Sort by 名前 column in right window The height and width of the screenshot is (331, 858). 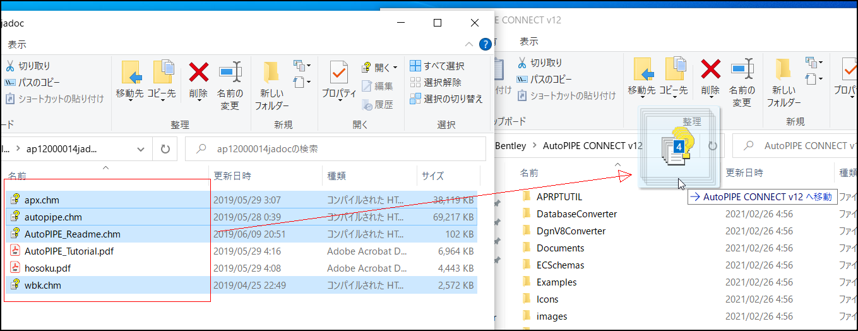pos(529,172)
